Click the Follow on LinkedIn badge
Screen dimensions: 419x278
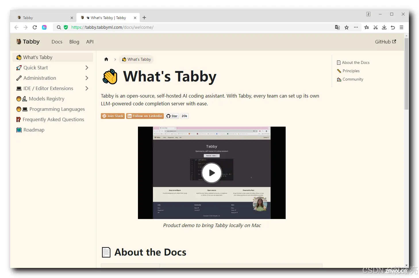pyautogui.click(x=145, y=116)
